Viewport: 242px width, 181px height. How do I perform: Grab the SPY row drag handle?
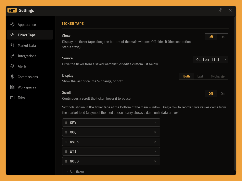coord(66,123)
